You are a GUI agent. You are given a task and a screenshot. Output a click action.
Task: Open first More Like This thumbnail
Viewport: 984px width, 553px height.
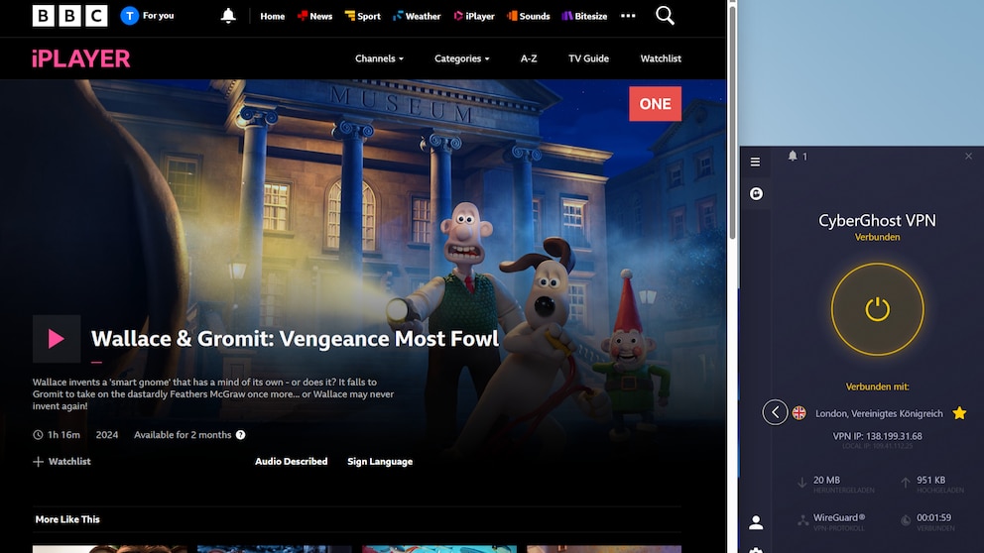point(110,549)
